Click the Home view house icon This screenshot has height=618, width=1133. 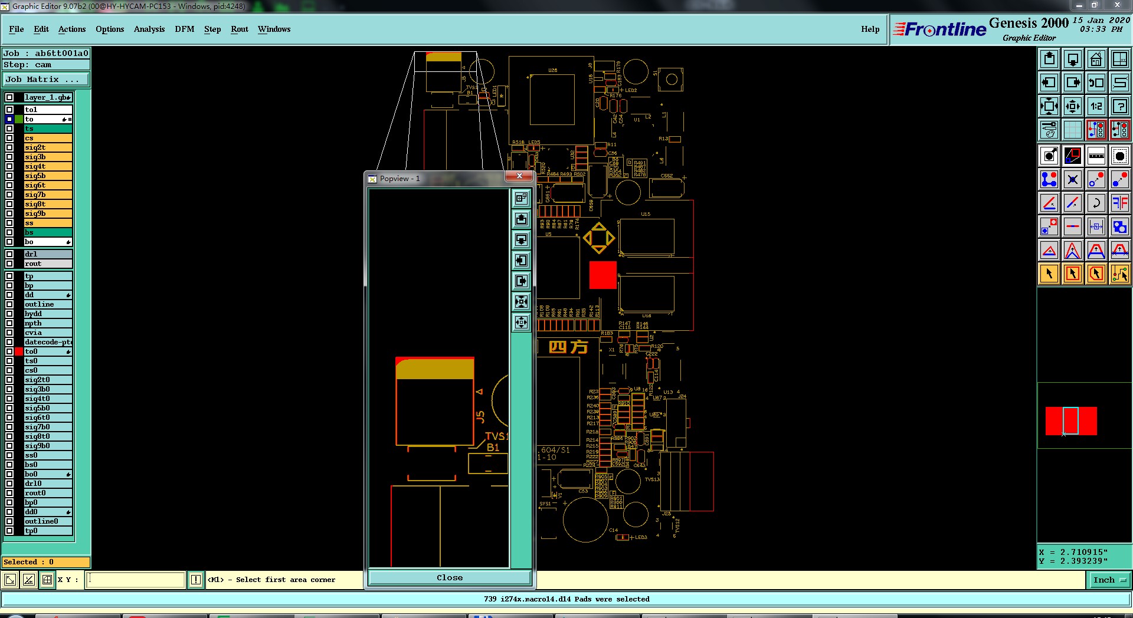[x=1096, y=59]
